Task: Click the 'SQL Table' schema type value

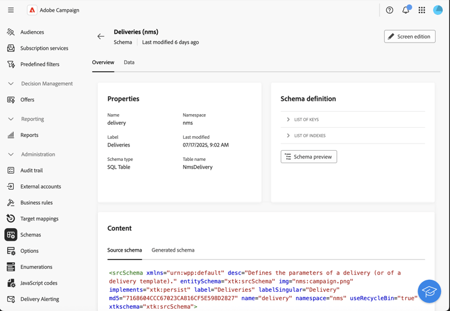Action: pos(119,167)
